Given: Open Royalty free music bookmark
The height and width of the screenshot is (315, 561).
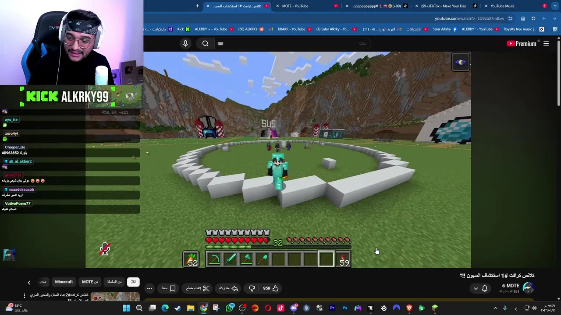Looking at the screenshot, I should click(523, 29).
